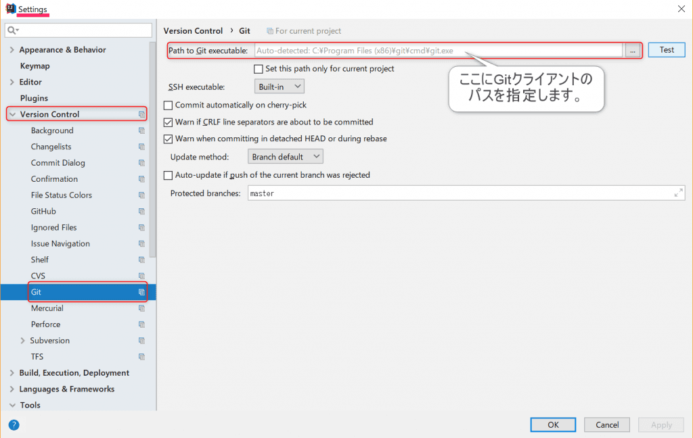Uncheck Warn if CRLF line separators option
Image resolution: width=693 pixels, height=438 pixels.
169,122
